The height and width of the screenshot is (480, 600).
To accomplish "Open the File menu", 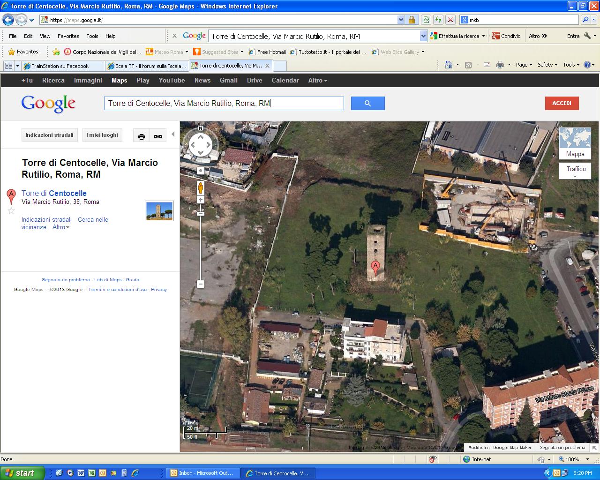I will 13,36.
